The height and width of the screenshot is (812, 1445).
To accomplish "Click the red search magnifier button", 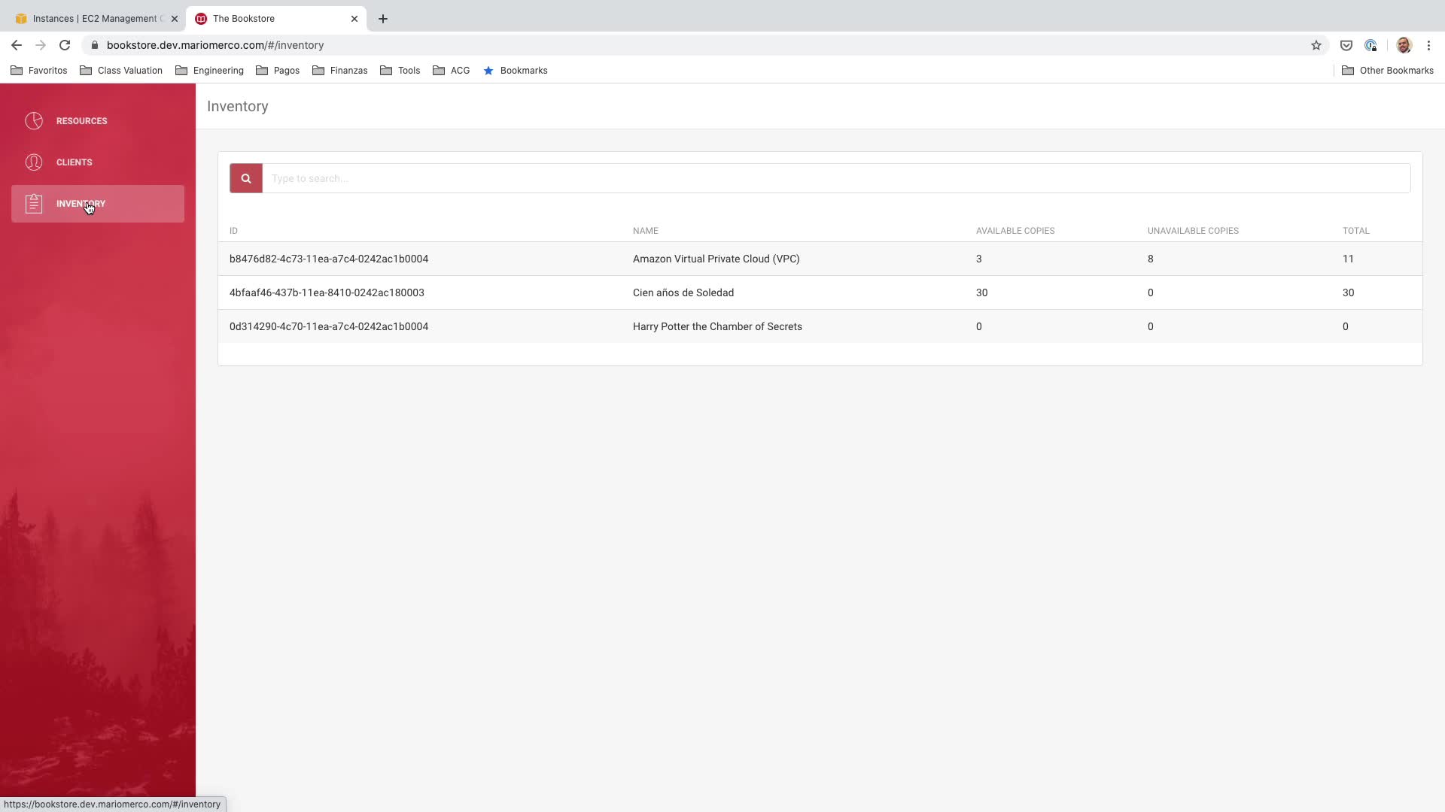I will coord(245,178).
